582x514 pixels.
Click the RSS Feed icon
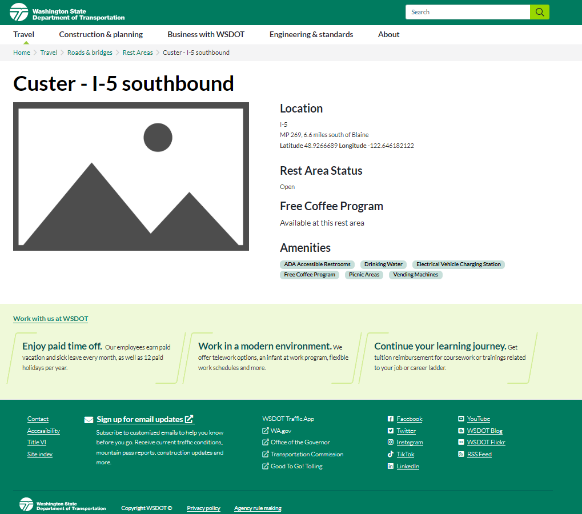[x=461, y=455]
